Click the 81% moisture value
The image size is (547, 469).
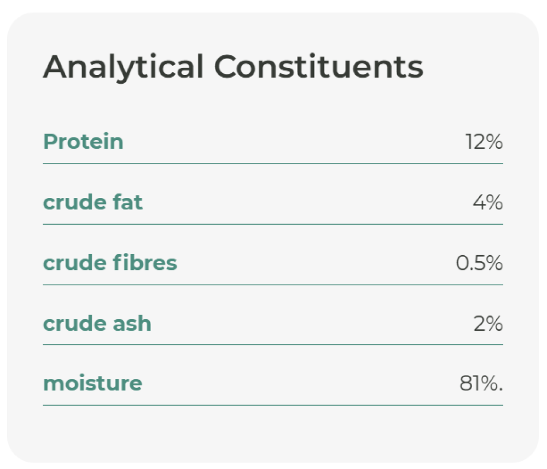tap(481, 384)
